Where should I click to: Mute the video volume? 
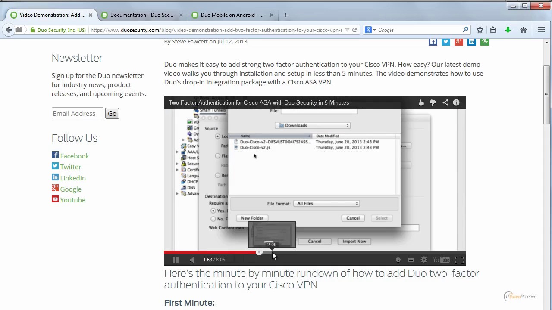coord(192,260)
